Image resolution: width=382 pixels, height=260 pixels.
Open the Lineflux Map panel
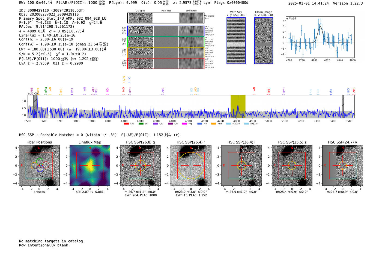tap(90, 166)
